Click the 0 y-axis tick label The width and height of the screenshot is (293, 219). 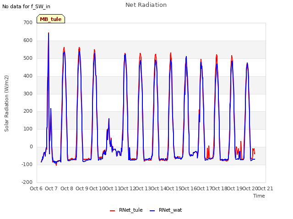[31, 146]
